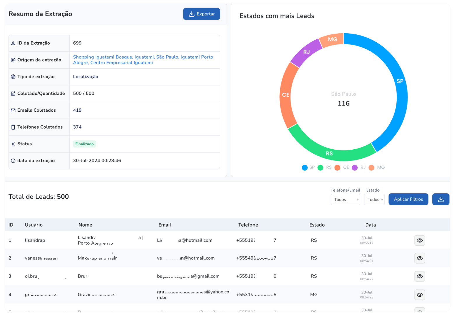Click the 30-Jul 08:55:17 date cell
Viewport: 455px width, 315px height.
[x=367, y=240]
